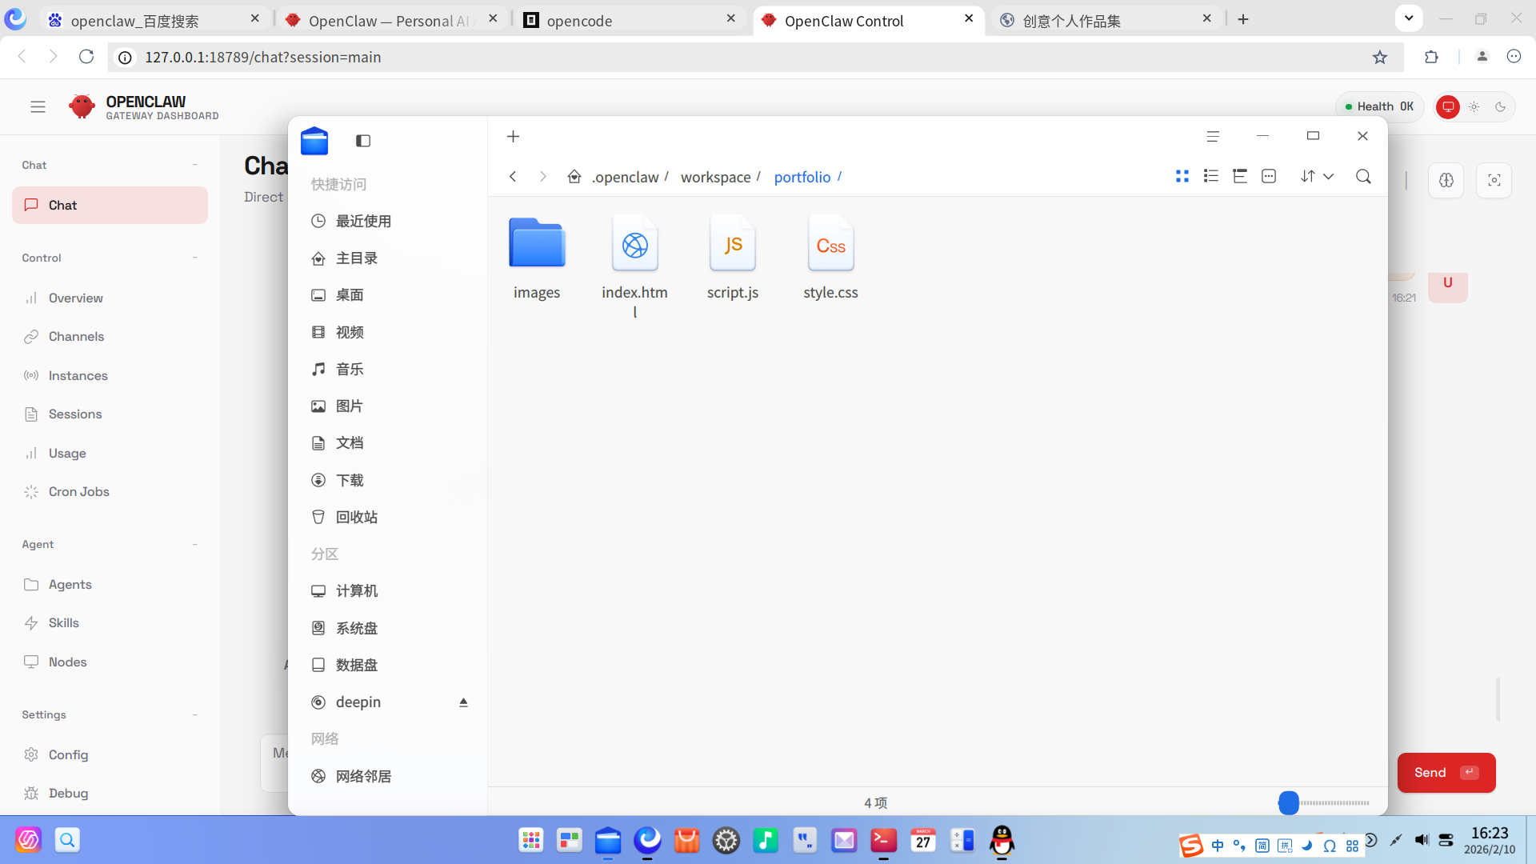Toggle Chinese/English input mode in tray
Screen dimensions: 1536x864
1218,845
